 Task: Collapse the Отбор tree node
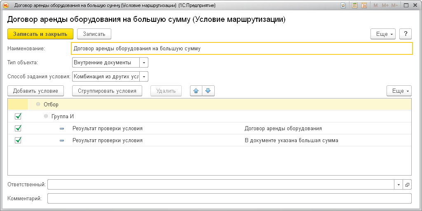tap(38, 104)
